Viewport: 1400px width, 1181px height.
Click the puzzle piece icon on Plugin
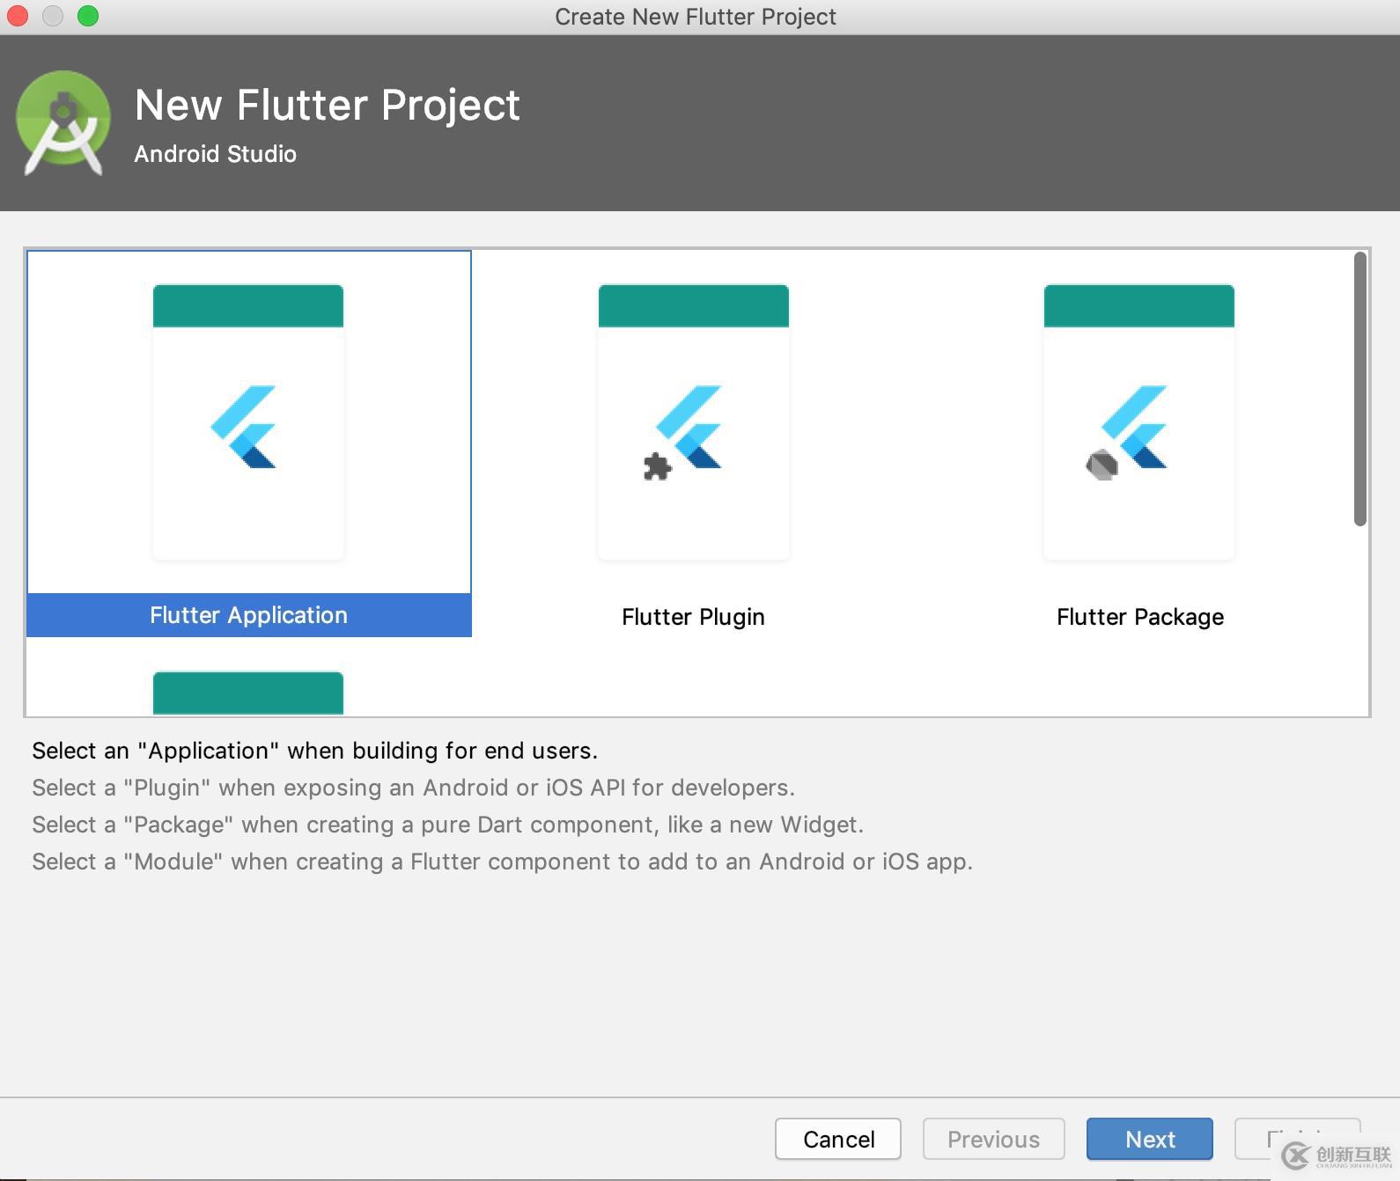(x=657, y=466)
